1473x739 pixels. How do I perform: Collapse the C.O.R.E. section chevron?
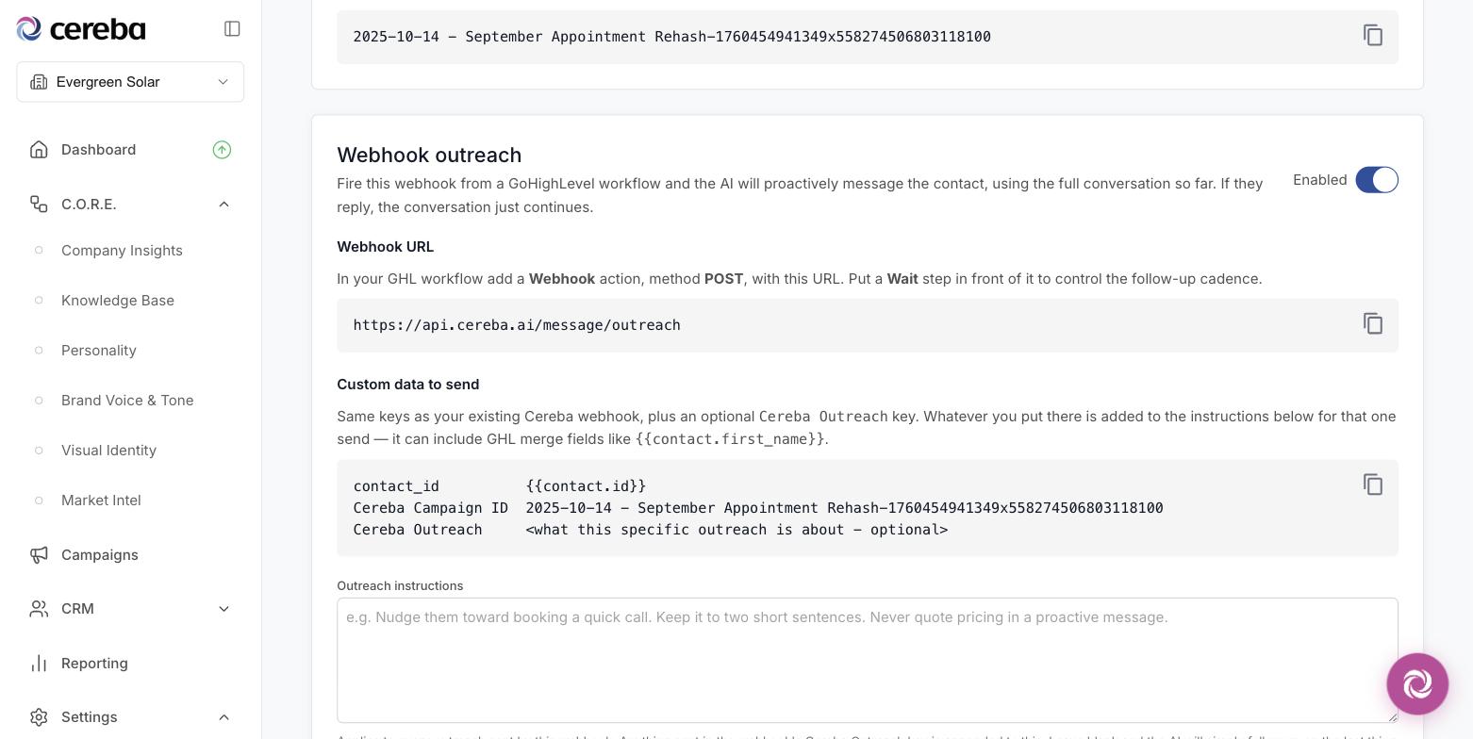[x=223, y=205]
